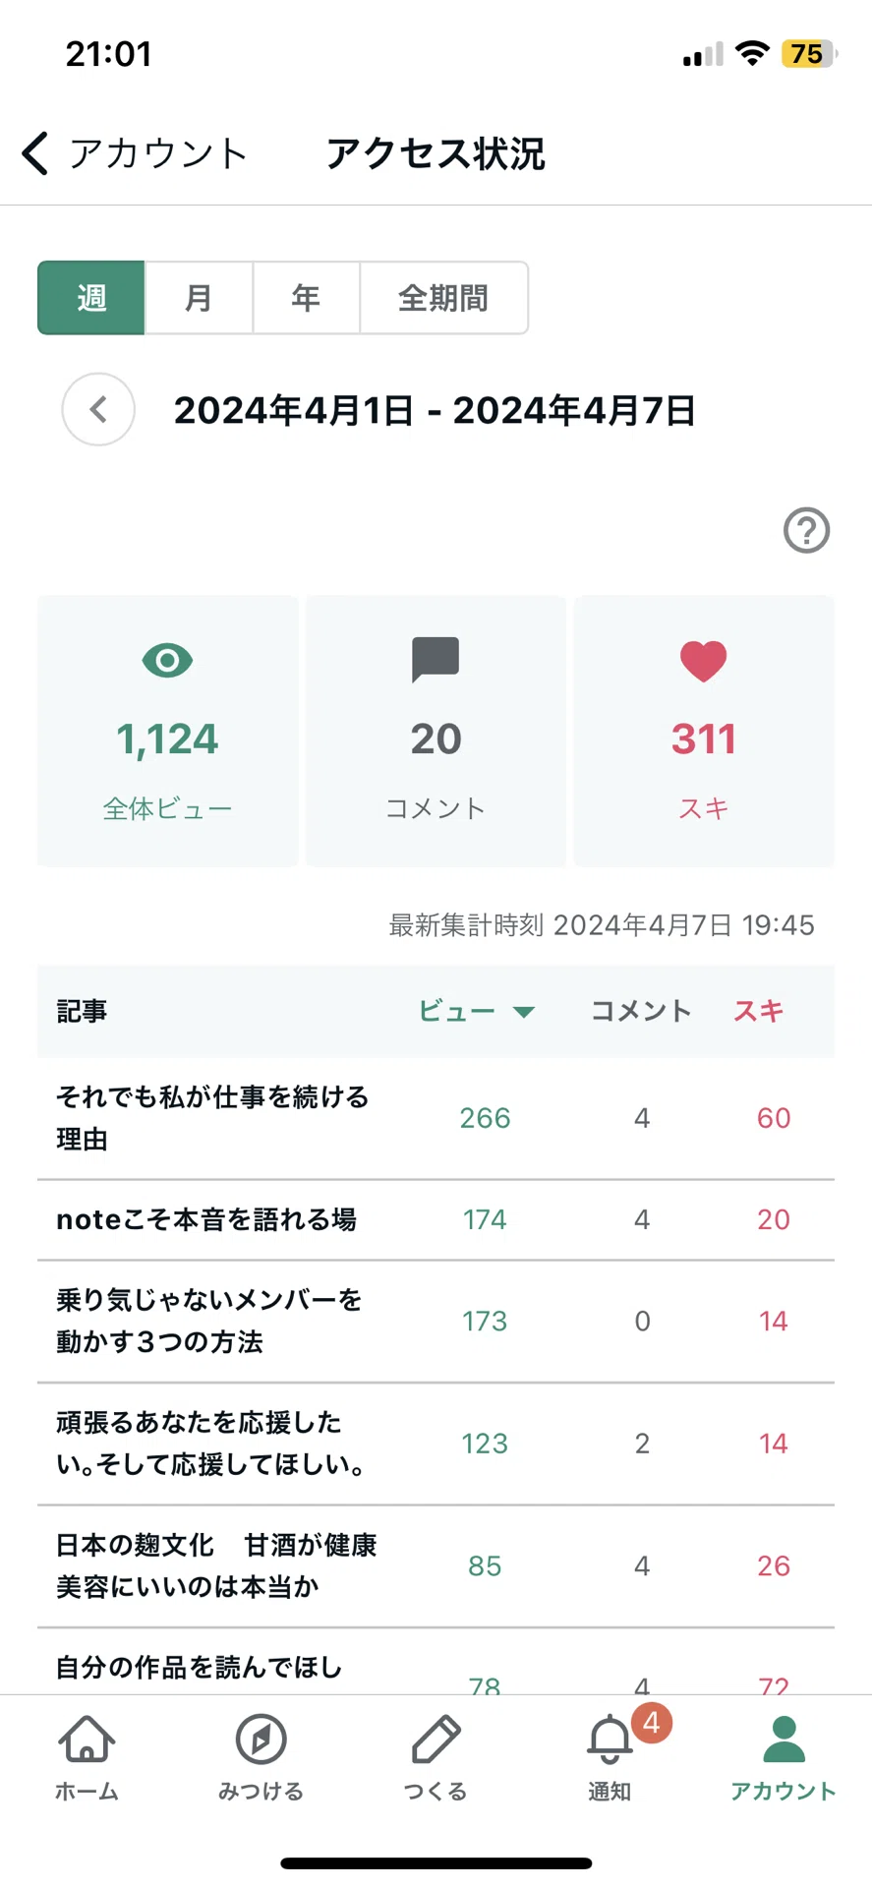This screenshot has height=1888, width=872.
Task: Sort the table by スキ column
Action: [758, 1011]
